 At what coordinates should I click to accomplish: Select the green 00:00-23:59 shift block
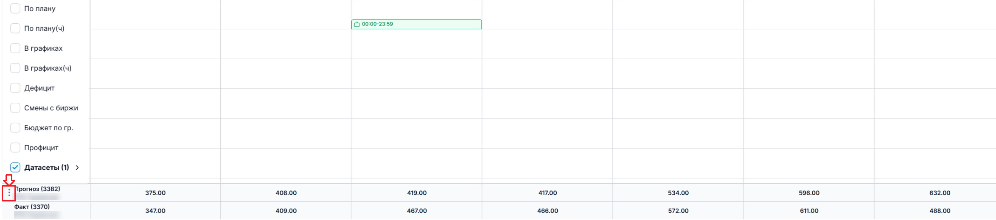click(x=416, y=25)
